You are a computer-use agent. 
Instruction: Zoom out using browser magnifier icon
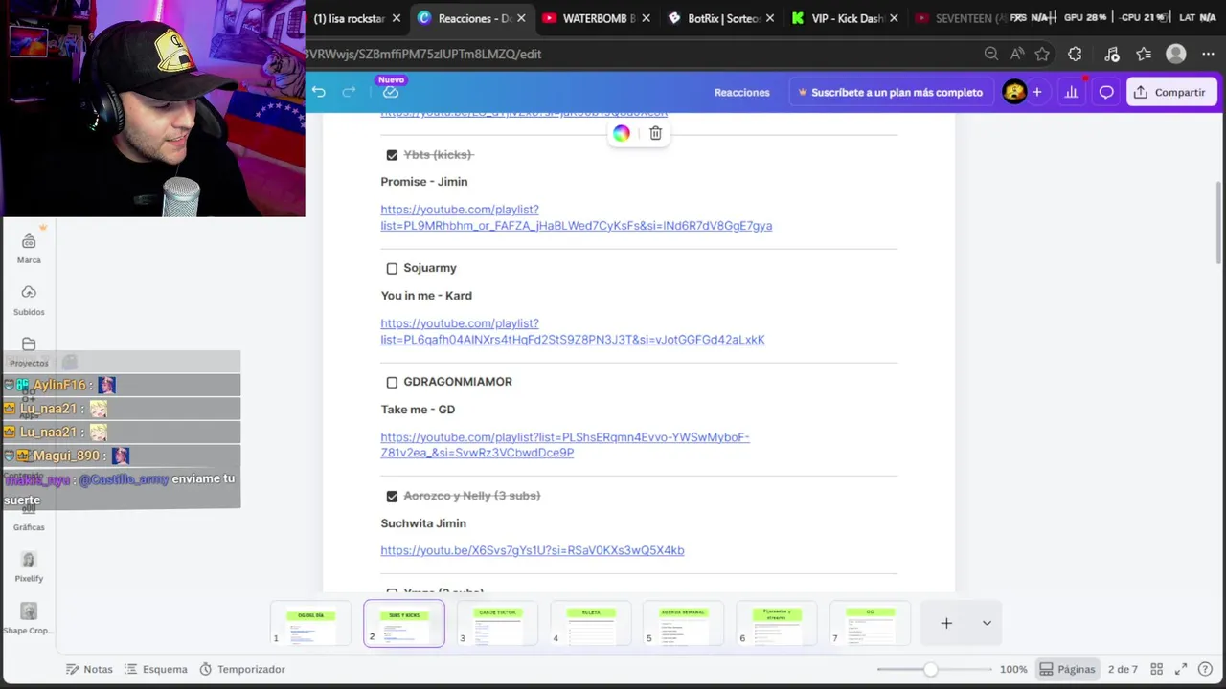point(991,54)
